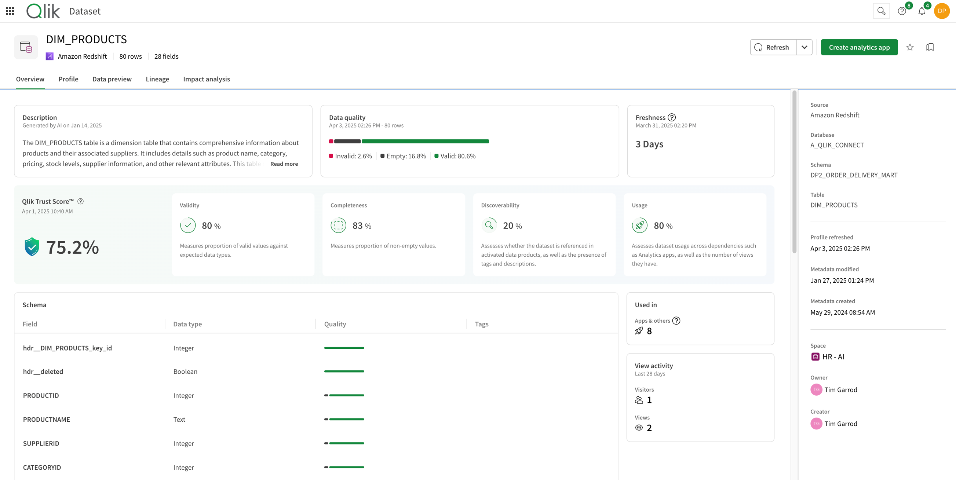Open the help resources icon

[x=902, y=11]
